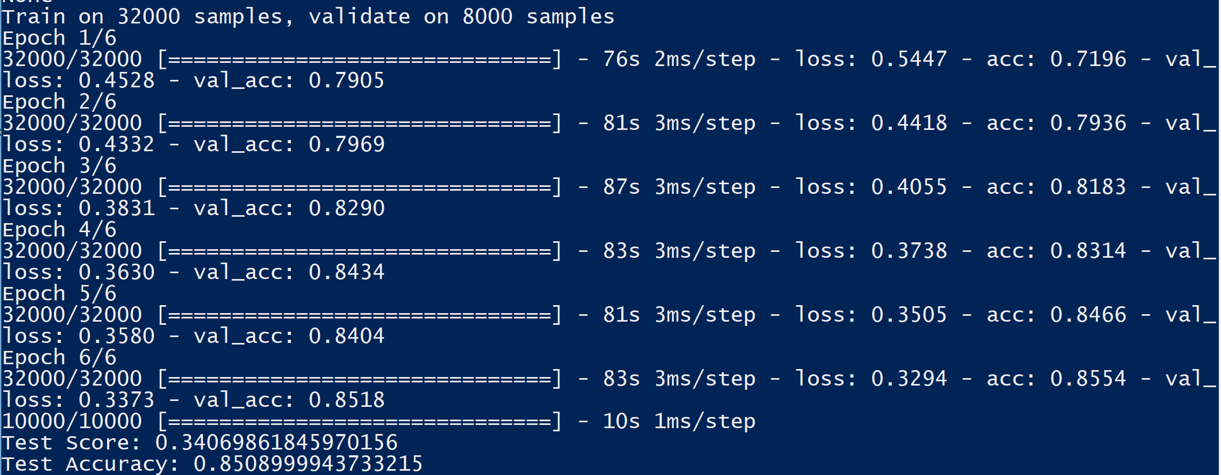Select the loss value 0.5447
The width and height of the screenshot is (1221, 475).
[909, 59]
